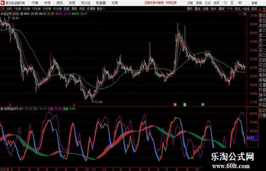Click the MA60: 20.47 indicator value
The height and width of the screenshot is (171, 266).
tap(80, 14)
